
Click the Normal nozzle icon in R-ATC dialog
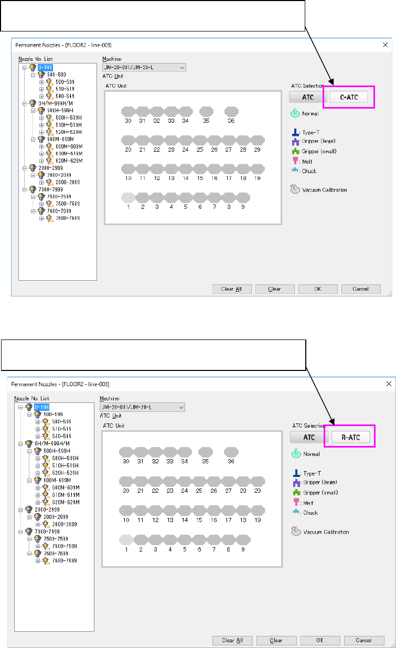point(295,454)
